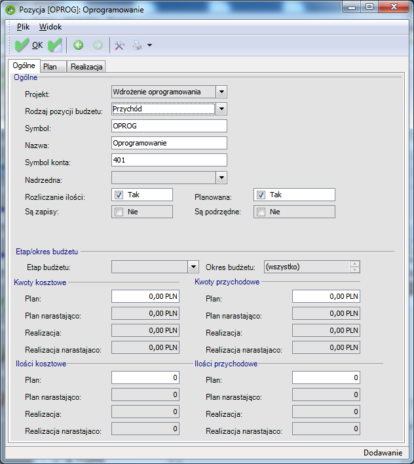Click the Ilości kosztowe Plan field
This screenshot has height=464, width=414.
coord(145,377)
